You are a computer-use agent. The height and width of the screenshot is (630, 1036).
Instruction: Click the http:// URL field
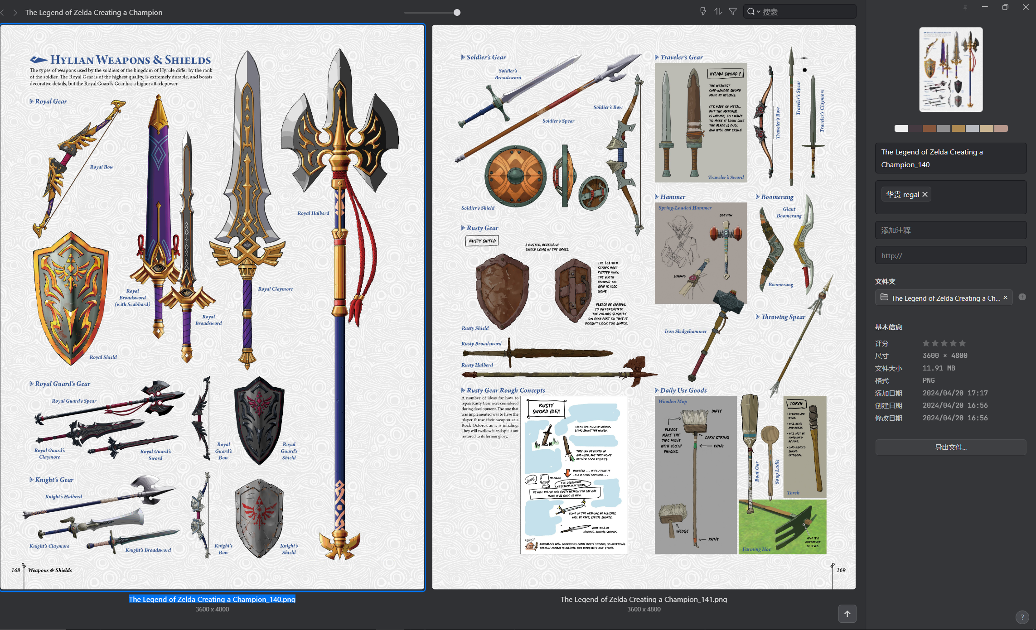click(950, 255)
